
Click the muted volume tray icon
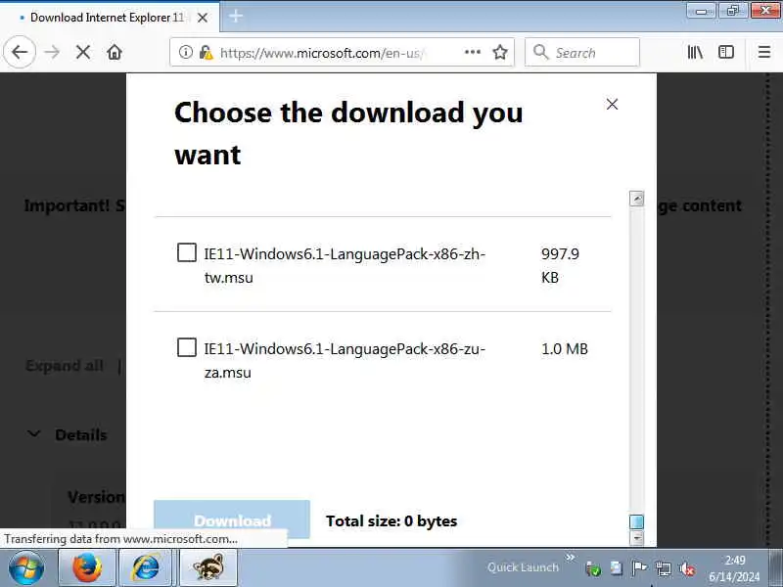[688, 568]
